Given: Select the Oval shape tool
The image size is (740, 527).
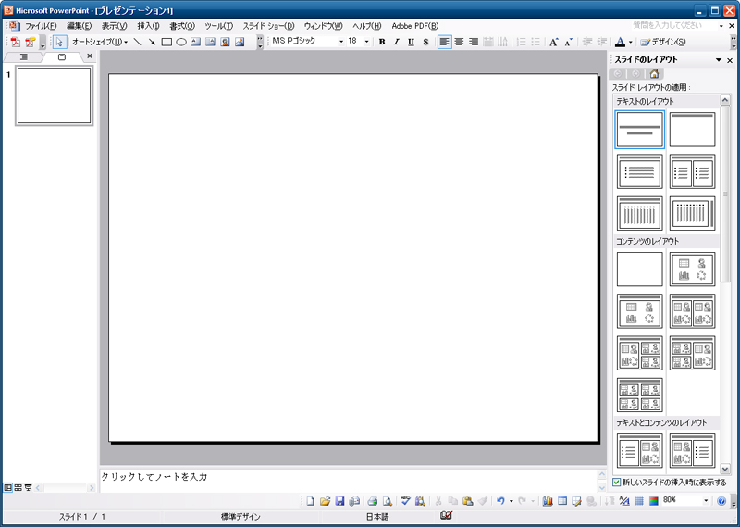Looking at the screenshot, I should pyautogui.click(x=181, y=42).
